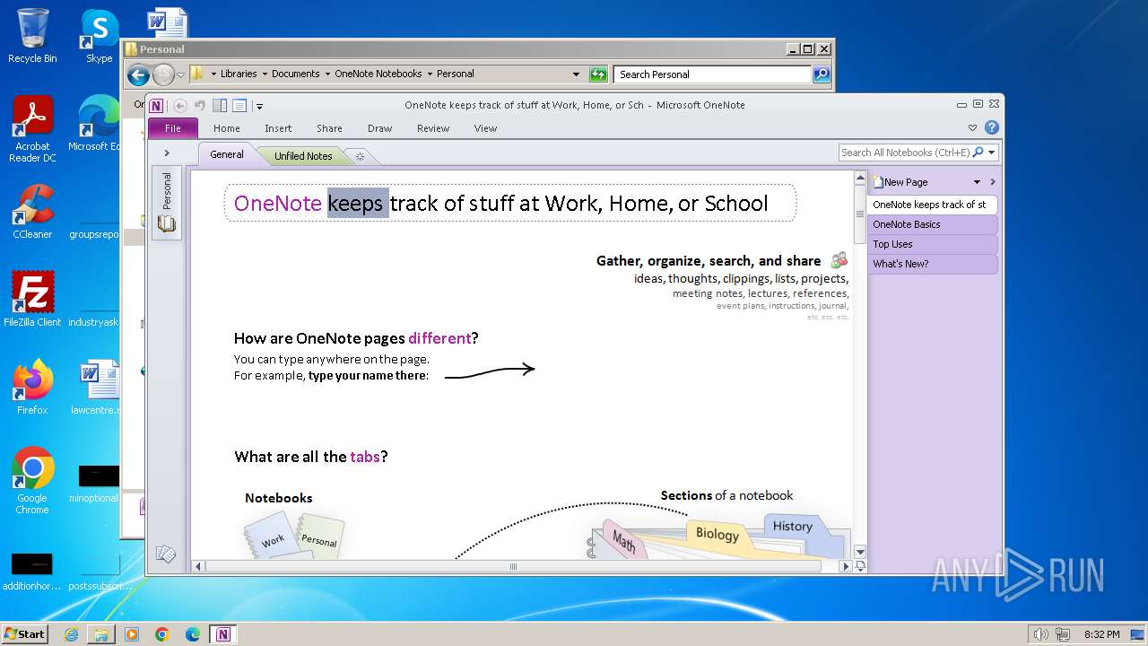This screenshot has width=1148, height=646.
Task: Click the magnifier icon in the search box
Action: point(978,153)
